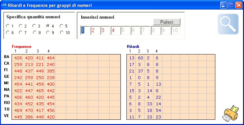The width and height of the screenshot is (244, 125).
Task: Minimize the Ritardi e frequenze window
Action: (224, 6)
